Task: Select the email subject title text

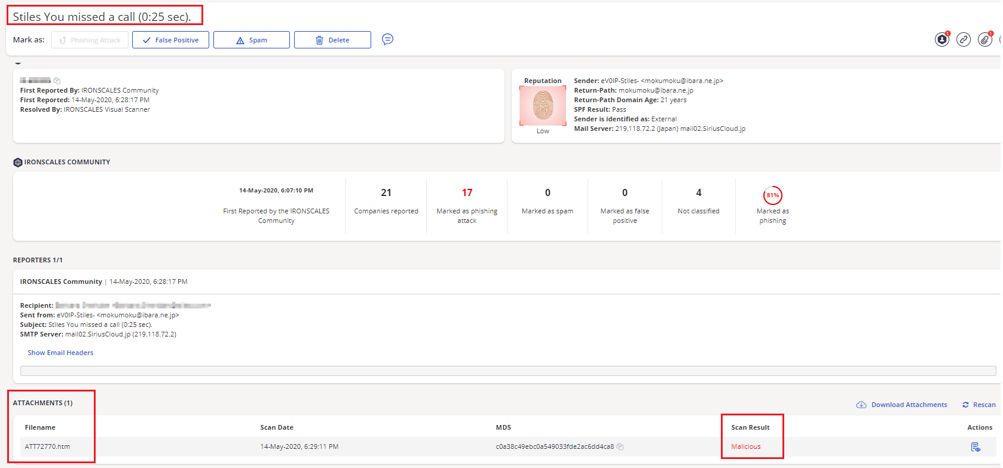Action: coord(102,17)
